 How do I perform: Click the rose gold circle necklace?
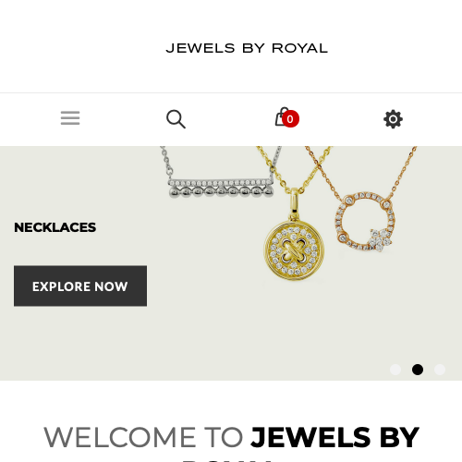click(x=365, y=221)
